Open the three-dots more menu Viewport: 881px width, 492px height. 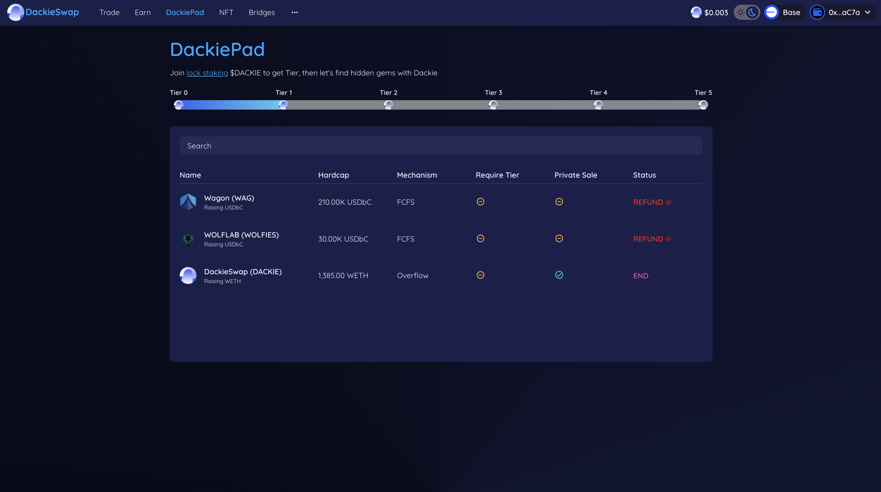point(294,12)
